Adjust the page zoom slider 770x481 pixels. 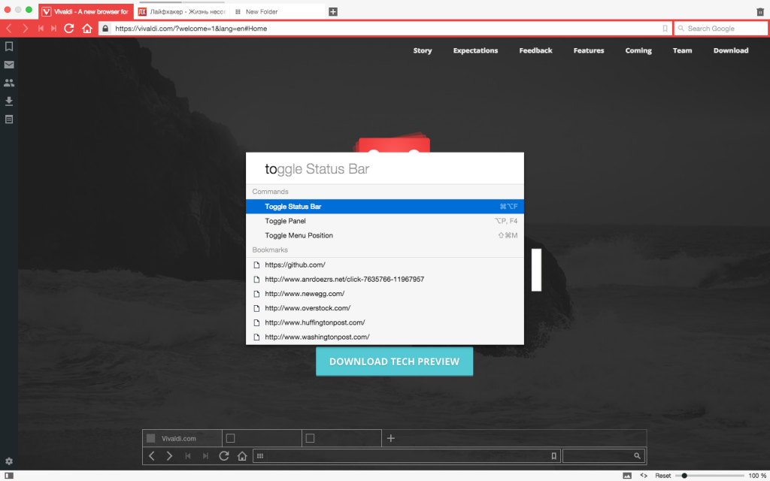tap(710, 476)
